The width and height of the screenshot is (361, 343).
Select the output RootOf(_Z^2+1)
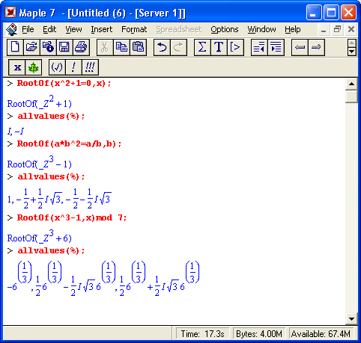[40, 102]
